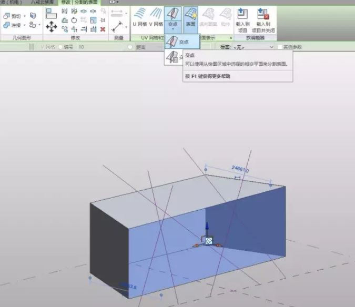Select the large Align tool icon
355x307 pixels.
(x=51, y=13)
